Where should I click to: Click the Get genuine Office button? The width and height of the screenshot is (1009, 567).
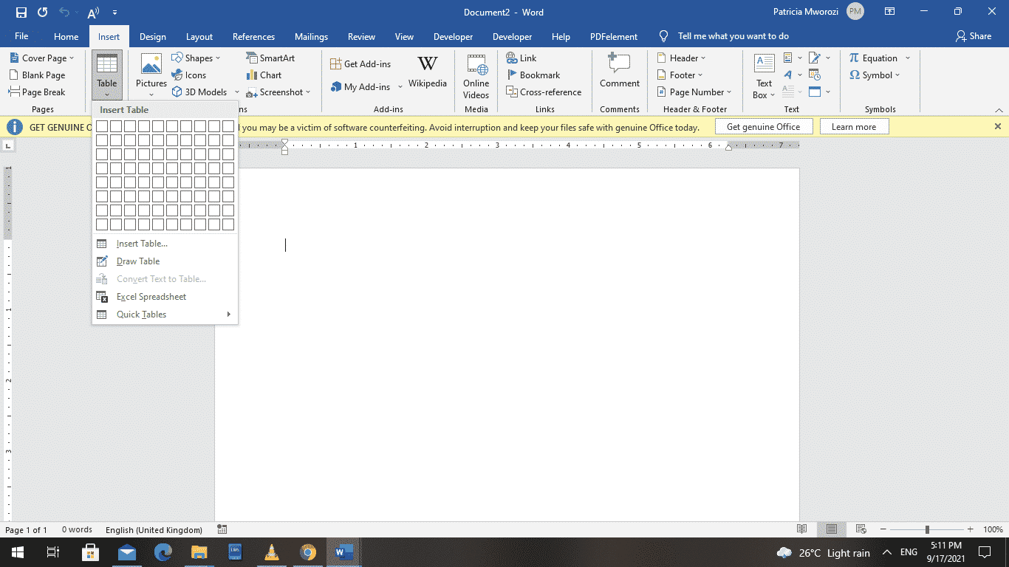click(x=763, y=126)
